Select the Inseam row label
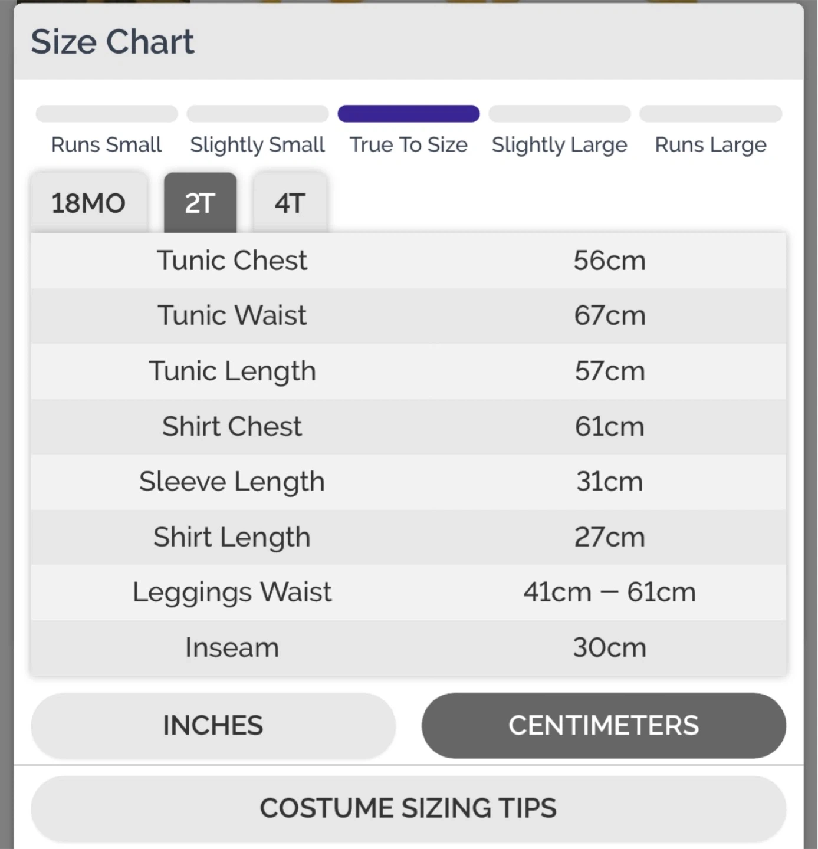Viewport: 818px width, 849px height. (x=232, y=647)
